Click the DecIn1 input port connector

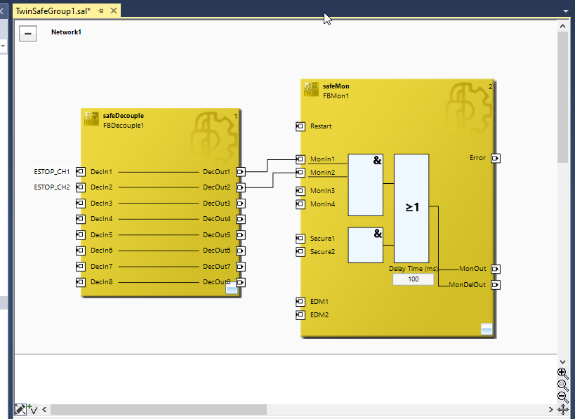click(x=81, y=171)
